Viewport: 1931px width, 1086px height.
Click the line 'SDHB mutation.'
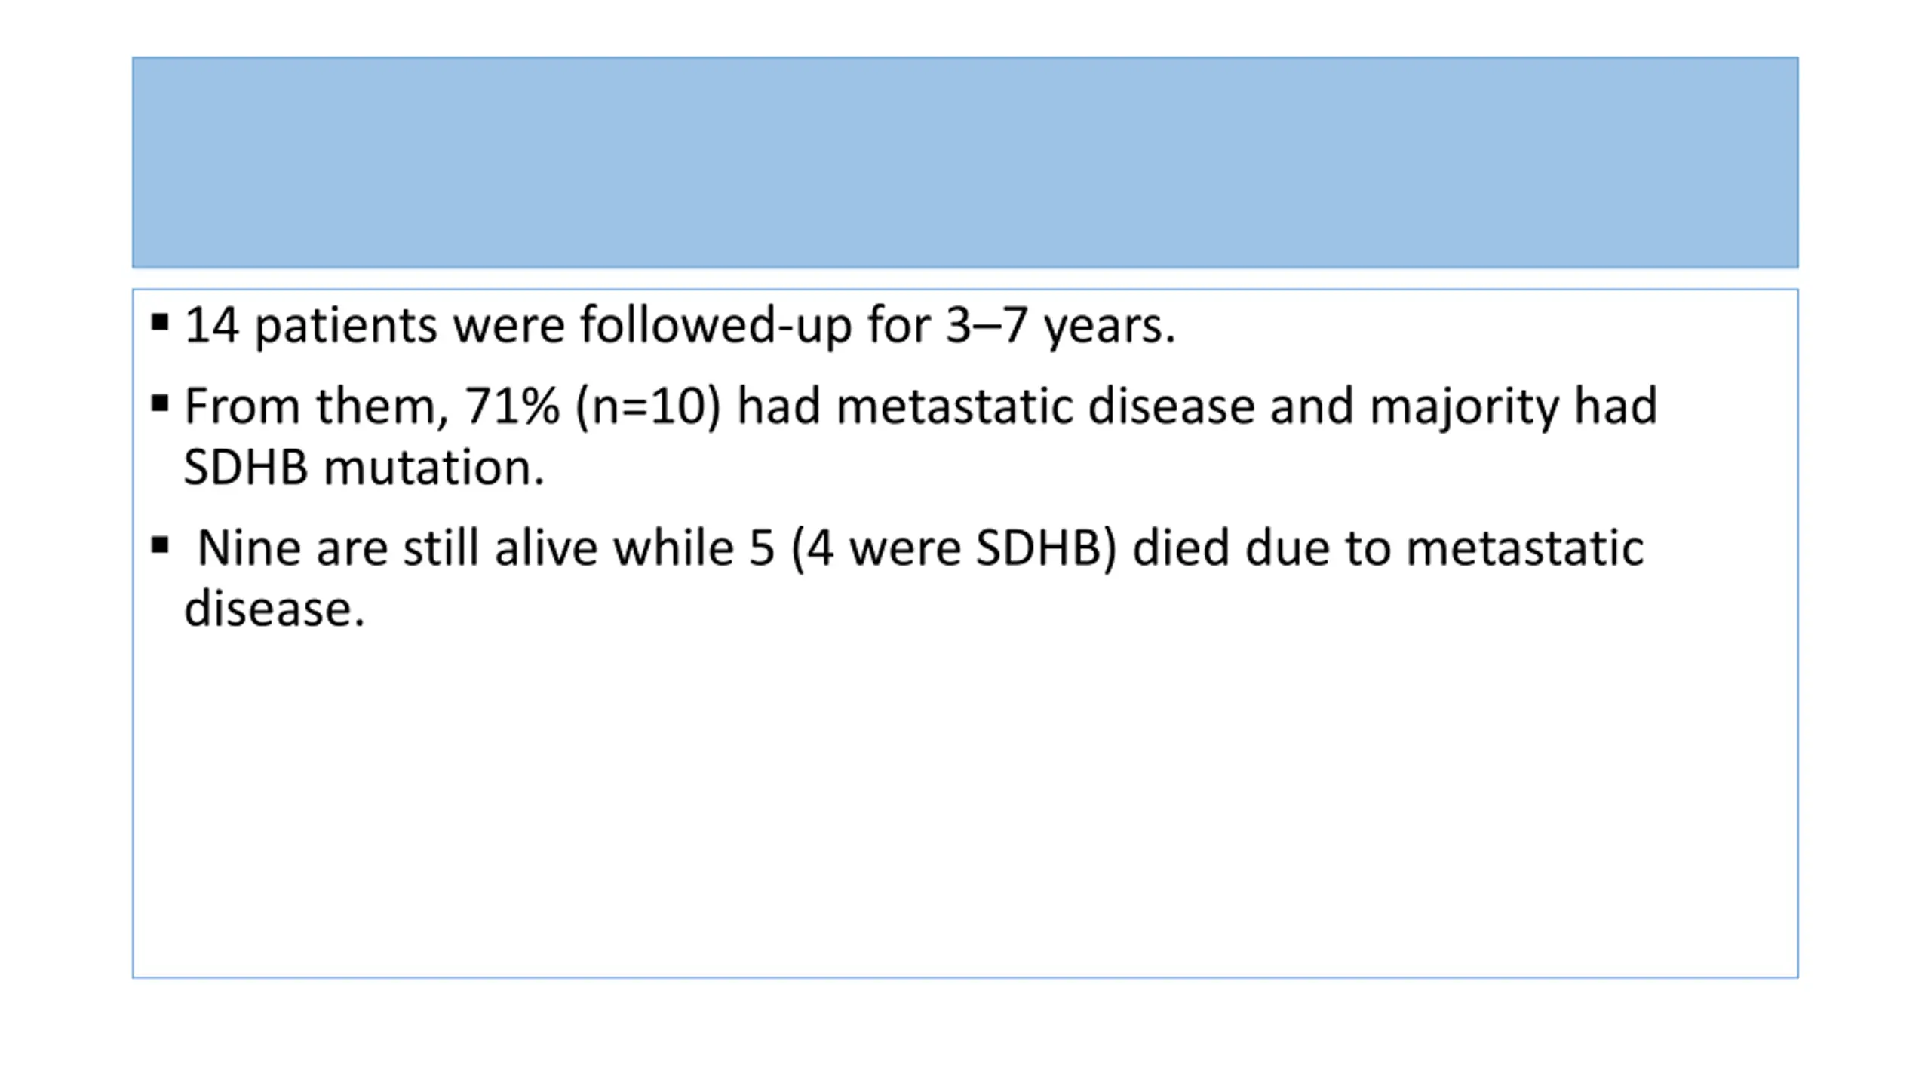tap(364, 468)
